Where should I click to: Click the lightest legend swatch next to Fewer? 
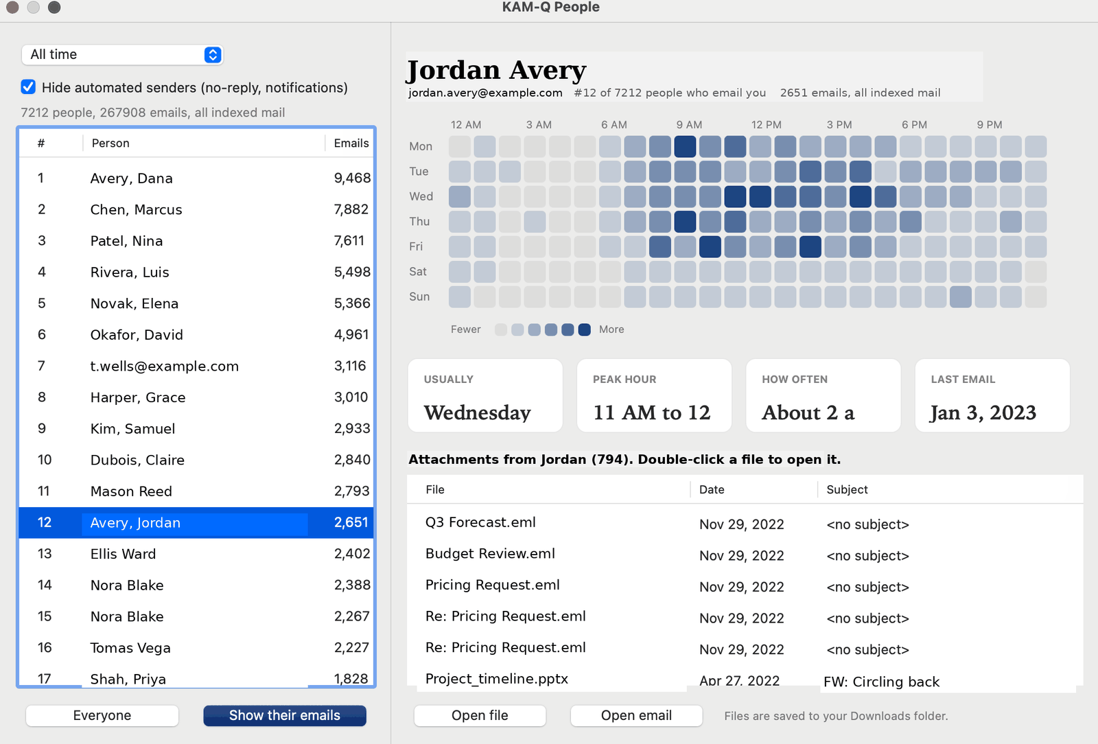(501, 329)
